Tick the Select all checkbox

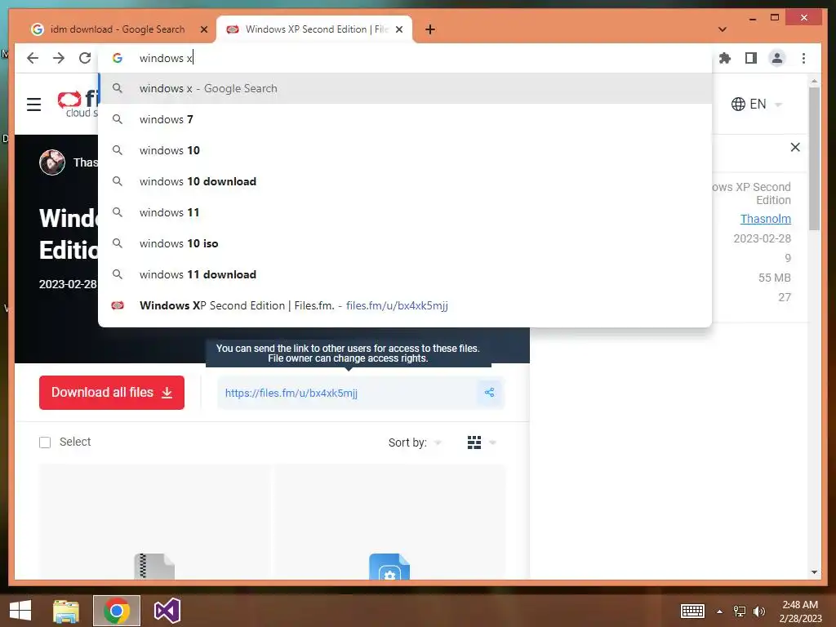[45, 442]
